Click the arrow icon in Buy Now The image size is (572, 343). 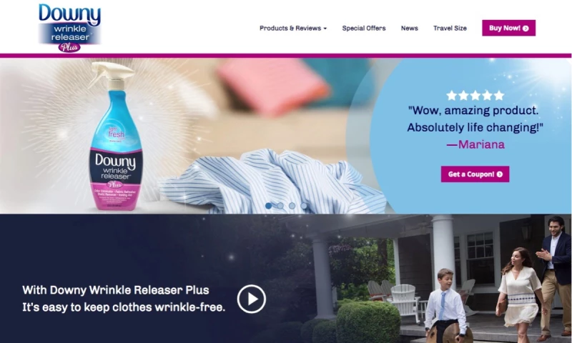click(x=526, y=28)
